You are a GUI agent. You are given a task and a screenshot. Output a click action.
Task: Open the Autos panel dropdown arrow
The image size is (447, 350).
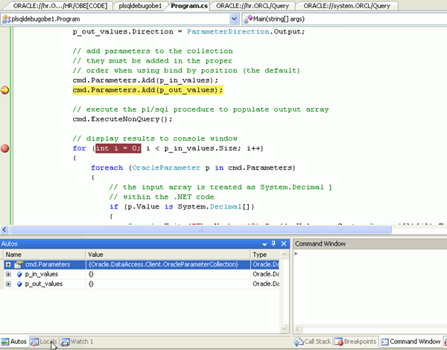pyautogui.click(x=264, y=244)
